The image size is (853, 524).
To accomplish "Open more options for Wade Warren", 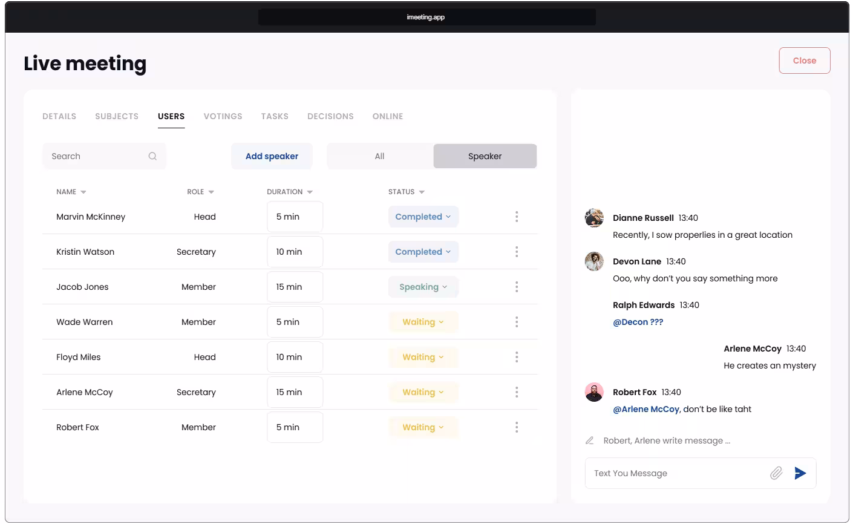I will 517,322.
